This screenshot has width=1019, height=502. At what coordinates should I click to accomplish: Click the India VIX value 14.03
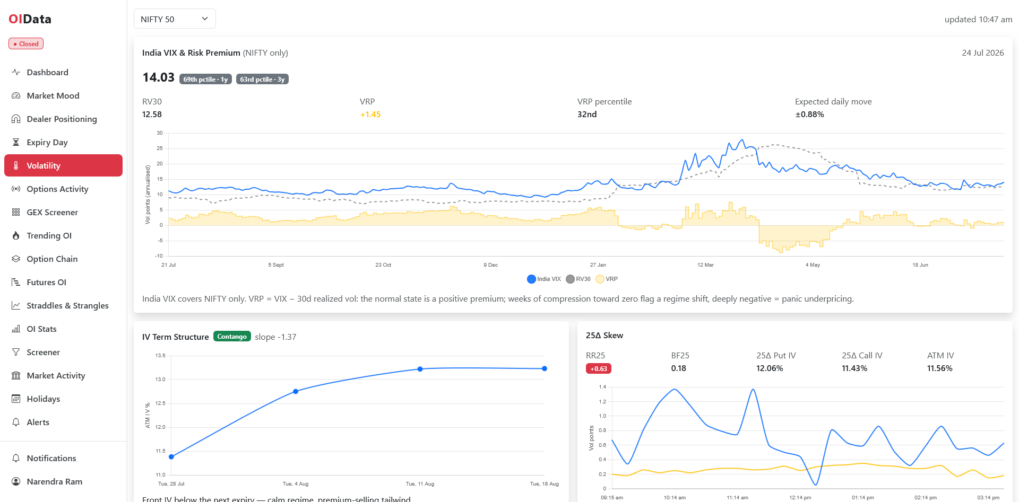(x=158, y=77)
